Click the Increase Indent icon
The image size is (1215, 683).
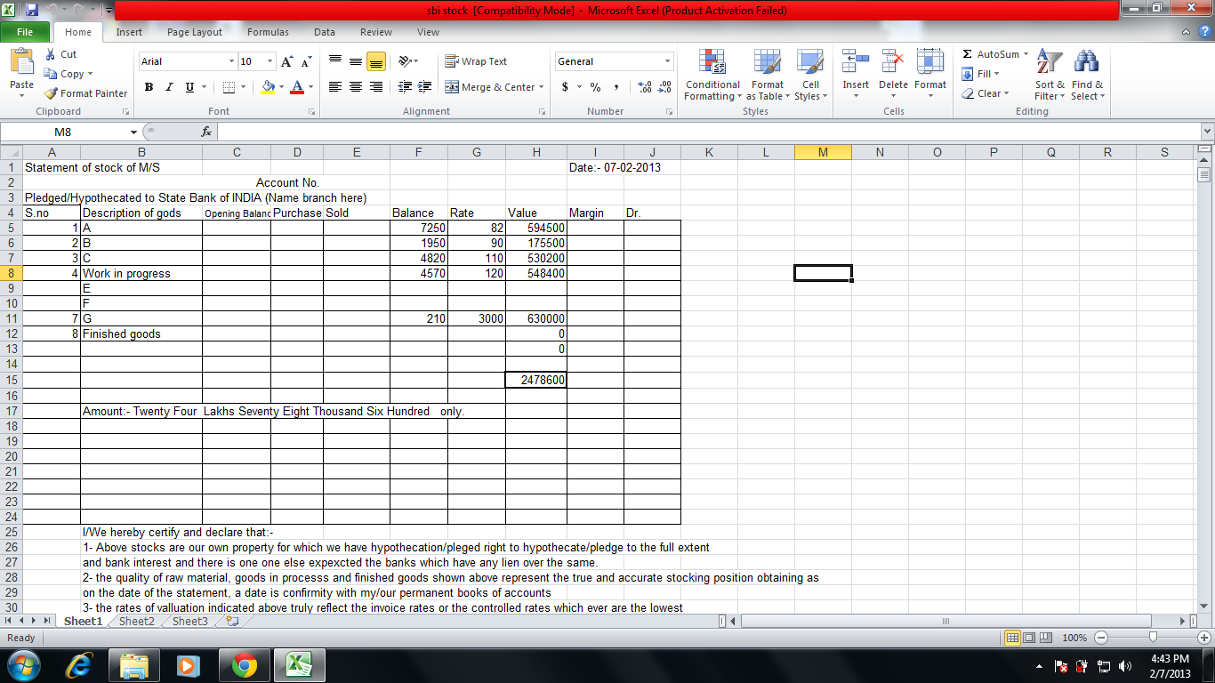425,87
